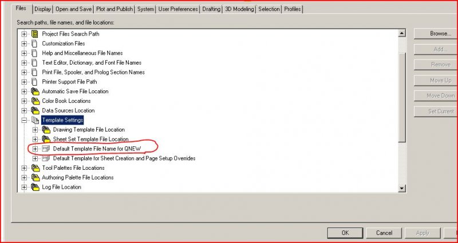The image size is (458, 243).
Task: Click the scrollbar down arrow
Action: tap(402, 188)
